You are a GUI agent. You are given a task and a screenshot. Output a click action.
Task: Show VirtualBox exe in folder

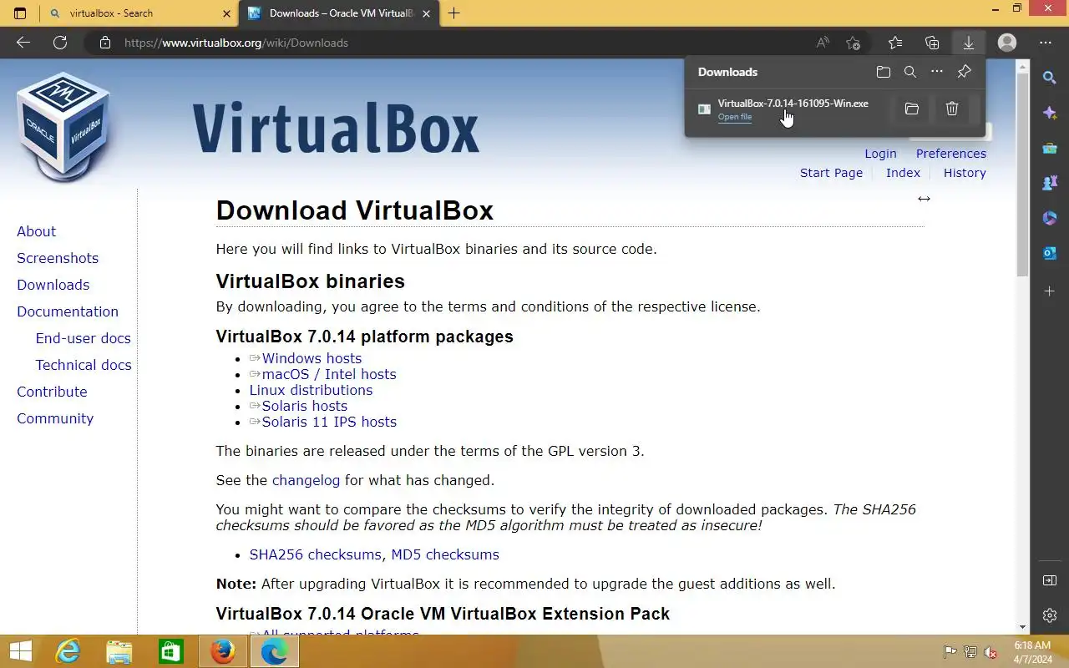(x=912, y=109)
